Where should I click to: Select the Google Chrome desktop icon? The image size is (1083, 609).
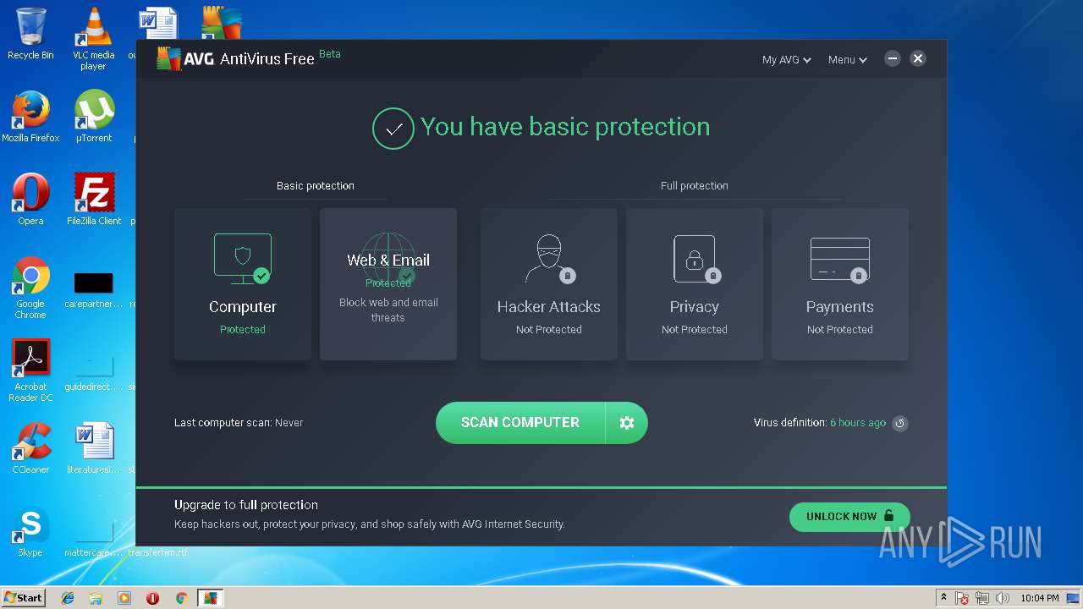click(30, 288)
